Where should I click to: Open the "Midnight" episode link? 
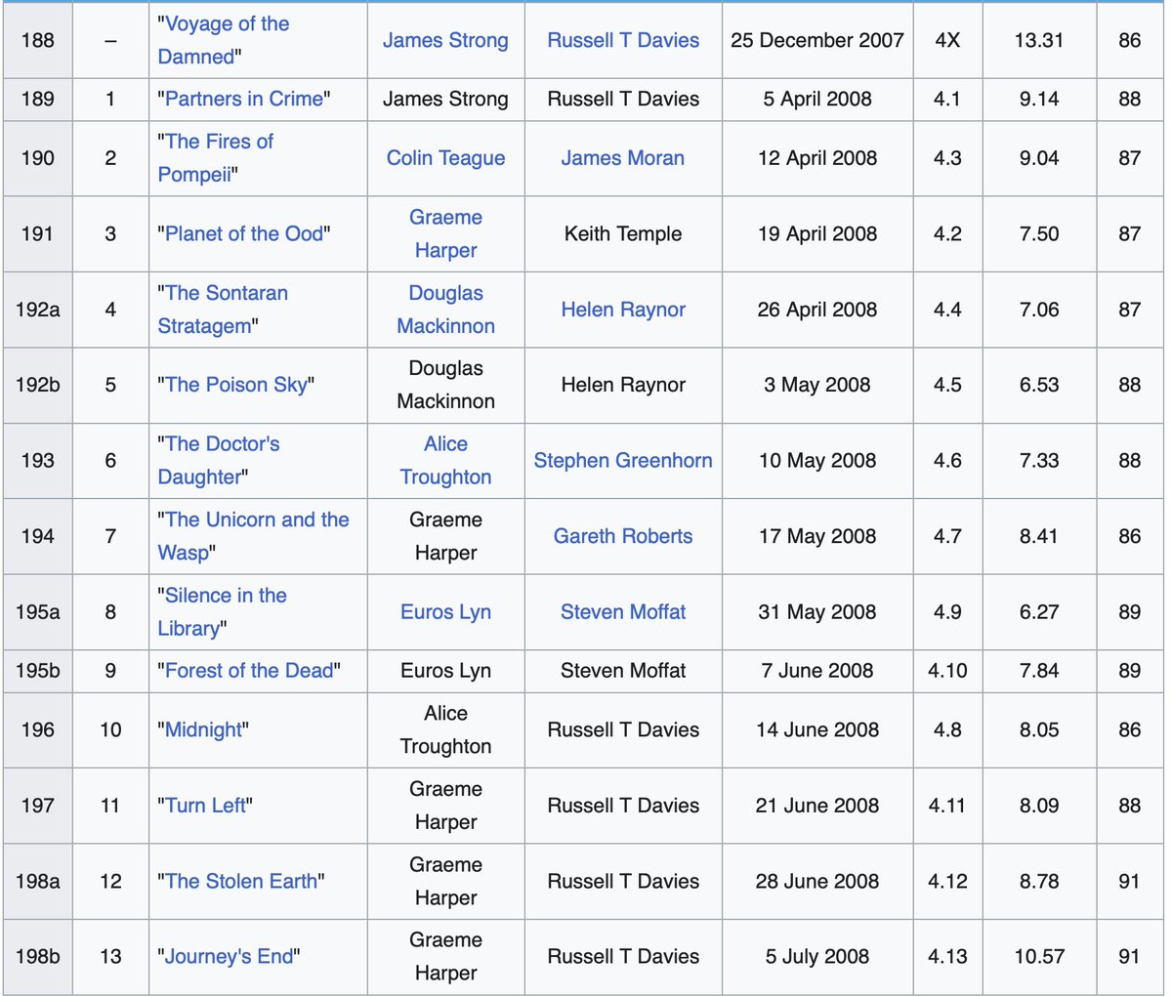(203, 729)
